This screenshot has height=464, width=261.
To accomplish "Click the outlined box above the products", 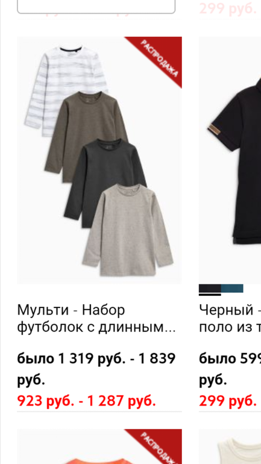I will pyautogui.click(x=96, y=7).
